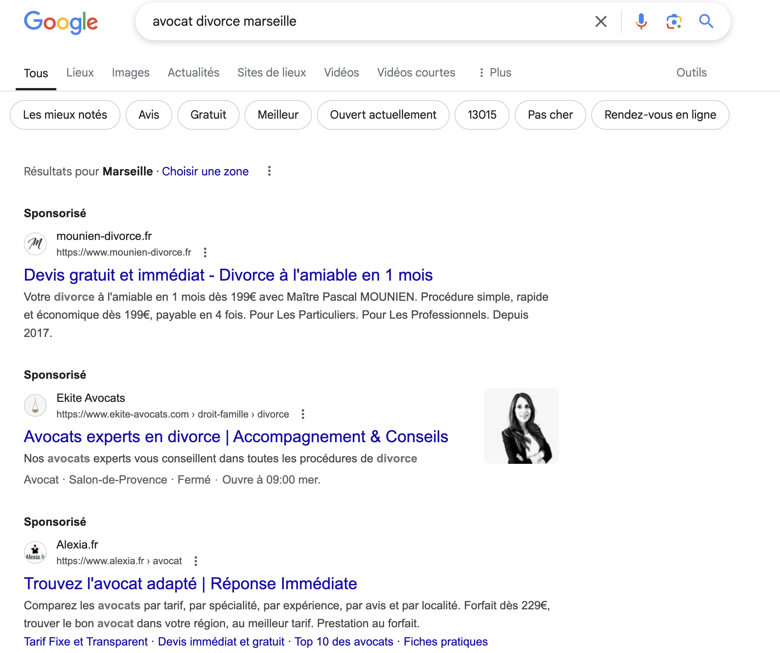The height and width of the screenshot is (653, 780).
Task: Switch to the Vidéos courtes tab
Action: [x=416, y=73]
